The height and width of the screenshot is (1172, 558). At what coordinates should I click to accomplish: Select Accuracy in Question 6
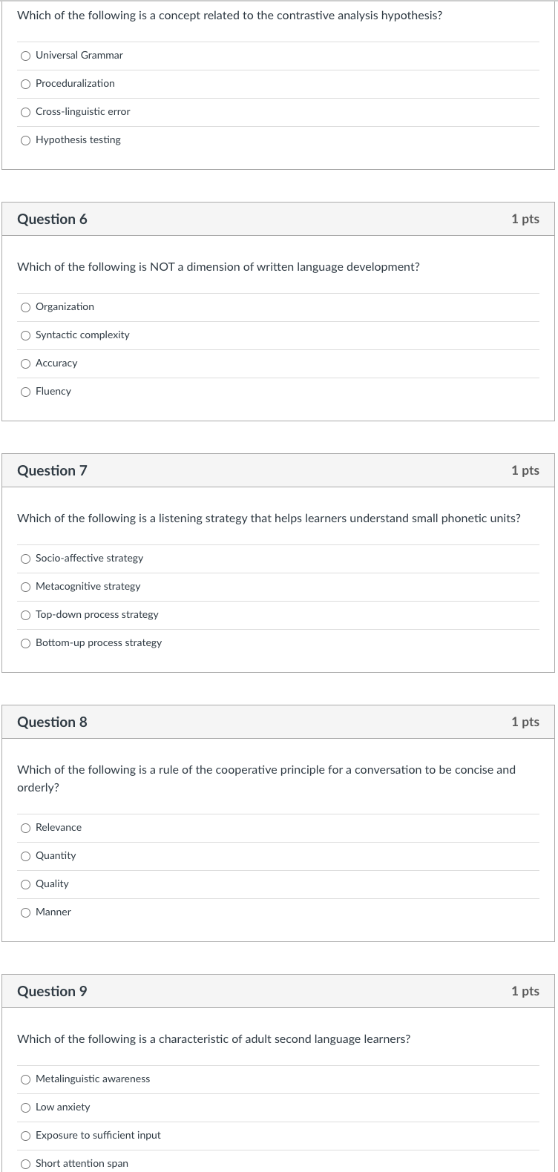[25, 363]
